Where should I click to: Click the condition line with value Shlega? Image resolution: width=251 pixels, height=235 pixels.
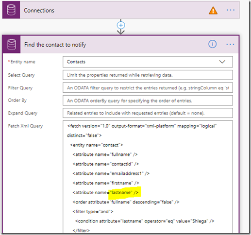(x=145, y=221)
